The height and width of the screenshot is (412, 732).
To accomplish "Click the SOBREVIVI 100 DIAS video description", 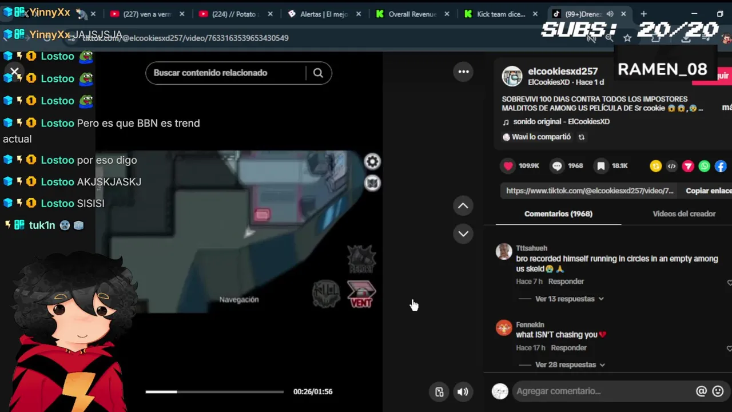I will 602,104.
